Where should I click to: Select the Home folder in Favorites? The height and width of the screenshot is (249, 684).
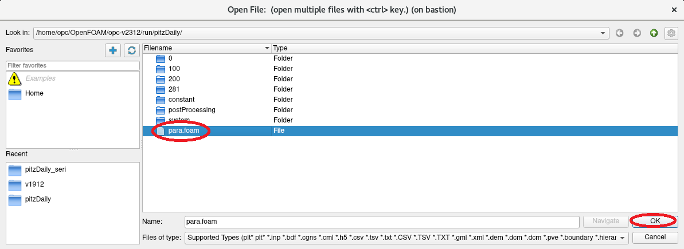pyautogui.click(x=34, y=93)
